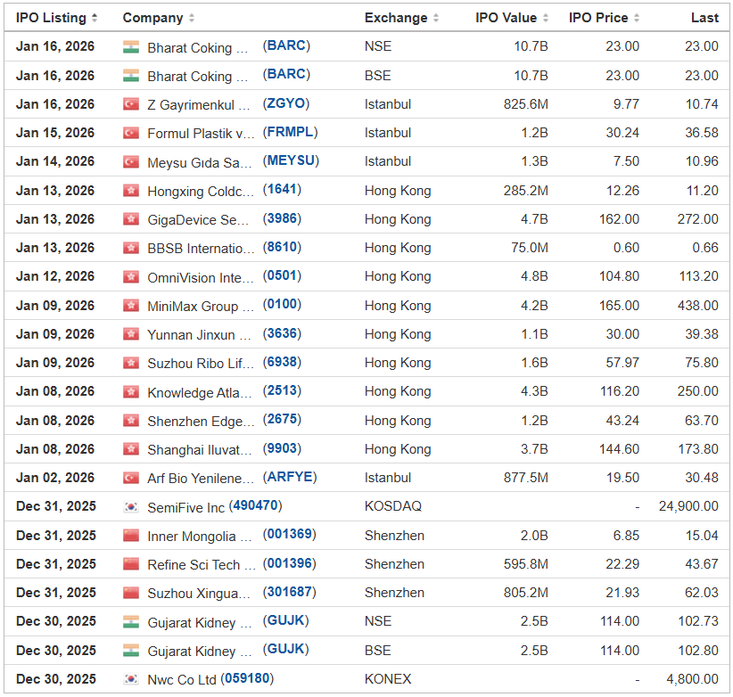733x697 pixels.
Task: Select SemiFive Inc company name
Action: pos(185,508)
